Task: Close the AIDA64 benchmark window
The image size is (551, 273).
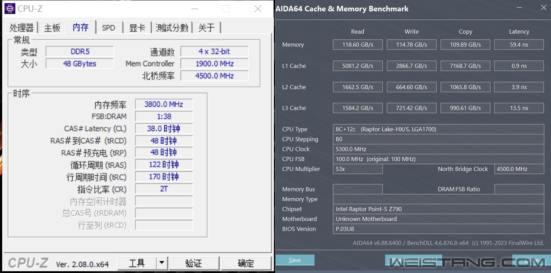Action: (543, 8)
